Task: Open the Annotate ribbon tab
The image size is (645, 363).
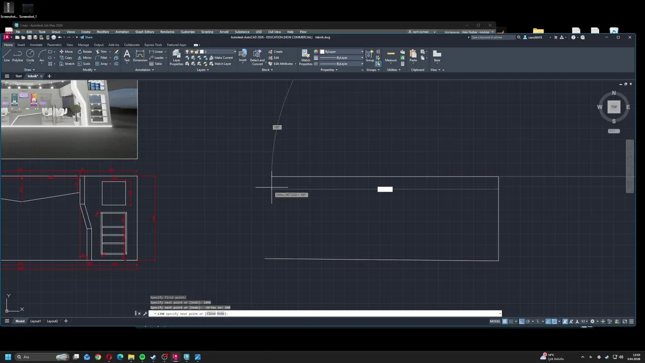Action: (36, 45)
